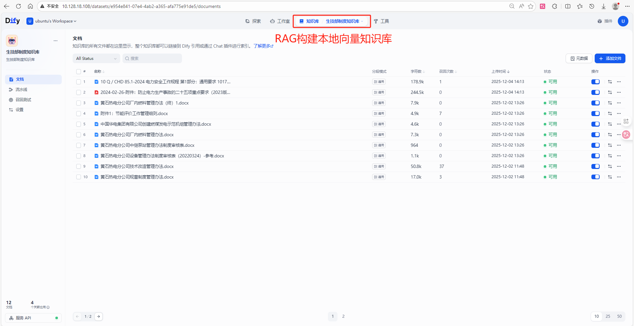Viewport: 634px width, 326px height.
Task: Disable the toggle for document row 3
Action: 595,103
